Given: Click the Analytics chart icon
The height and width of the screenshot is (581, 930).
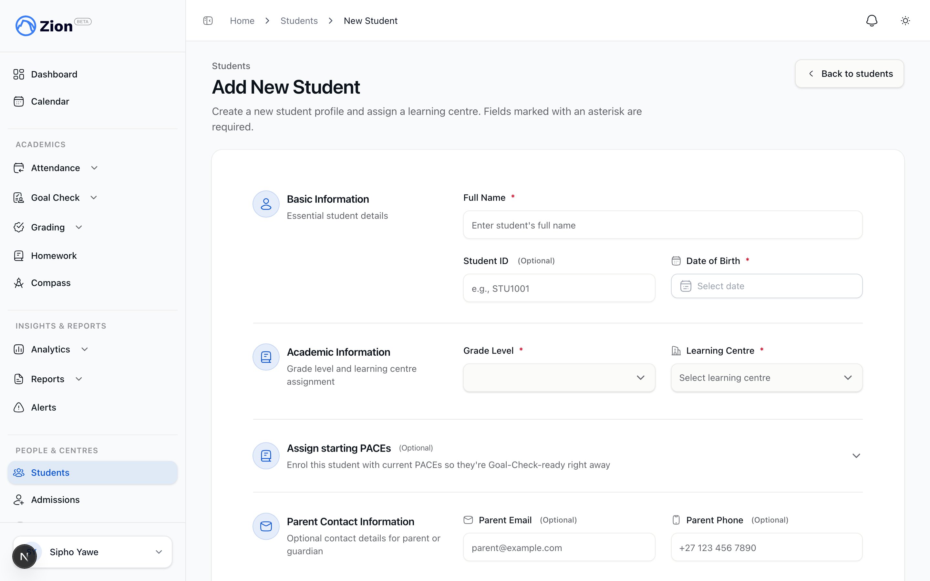Looking at the screenshot, I should (x=18, y=349).
